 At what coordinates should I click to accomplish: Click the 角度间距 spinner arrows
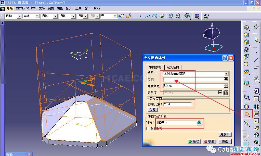226,86
